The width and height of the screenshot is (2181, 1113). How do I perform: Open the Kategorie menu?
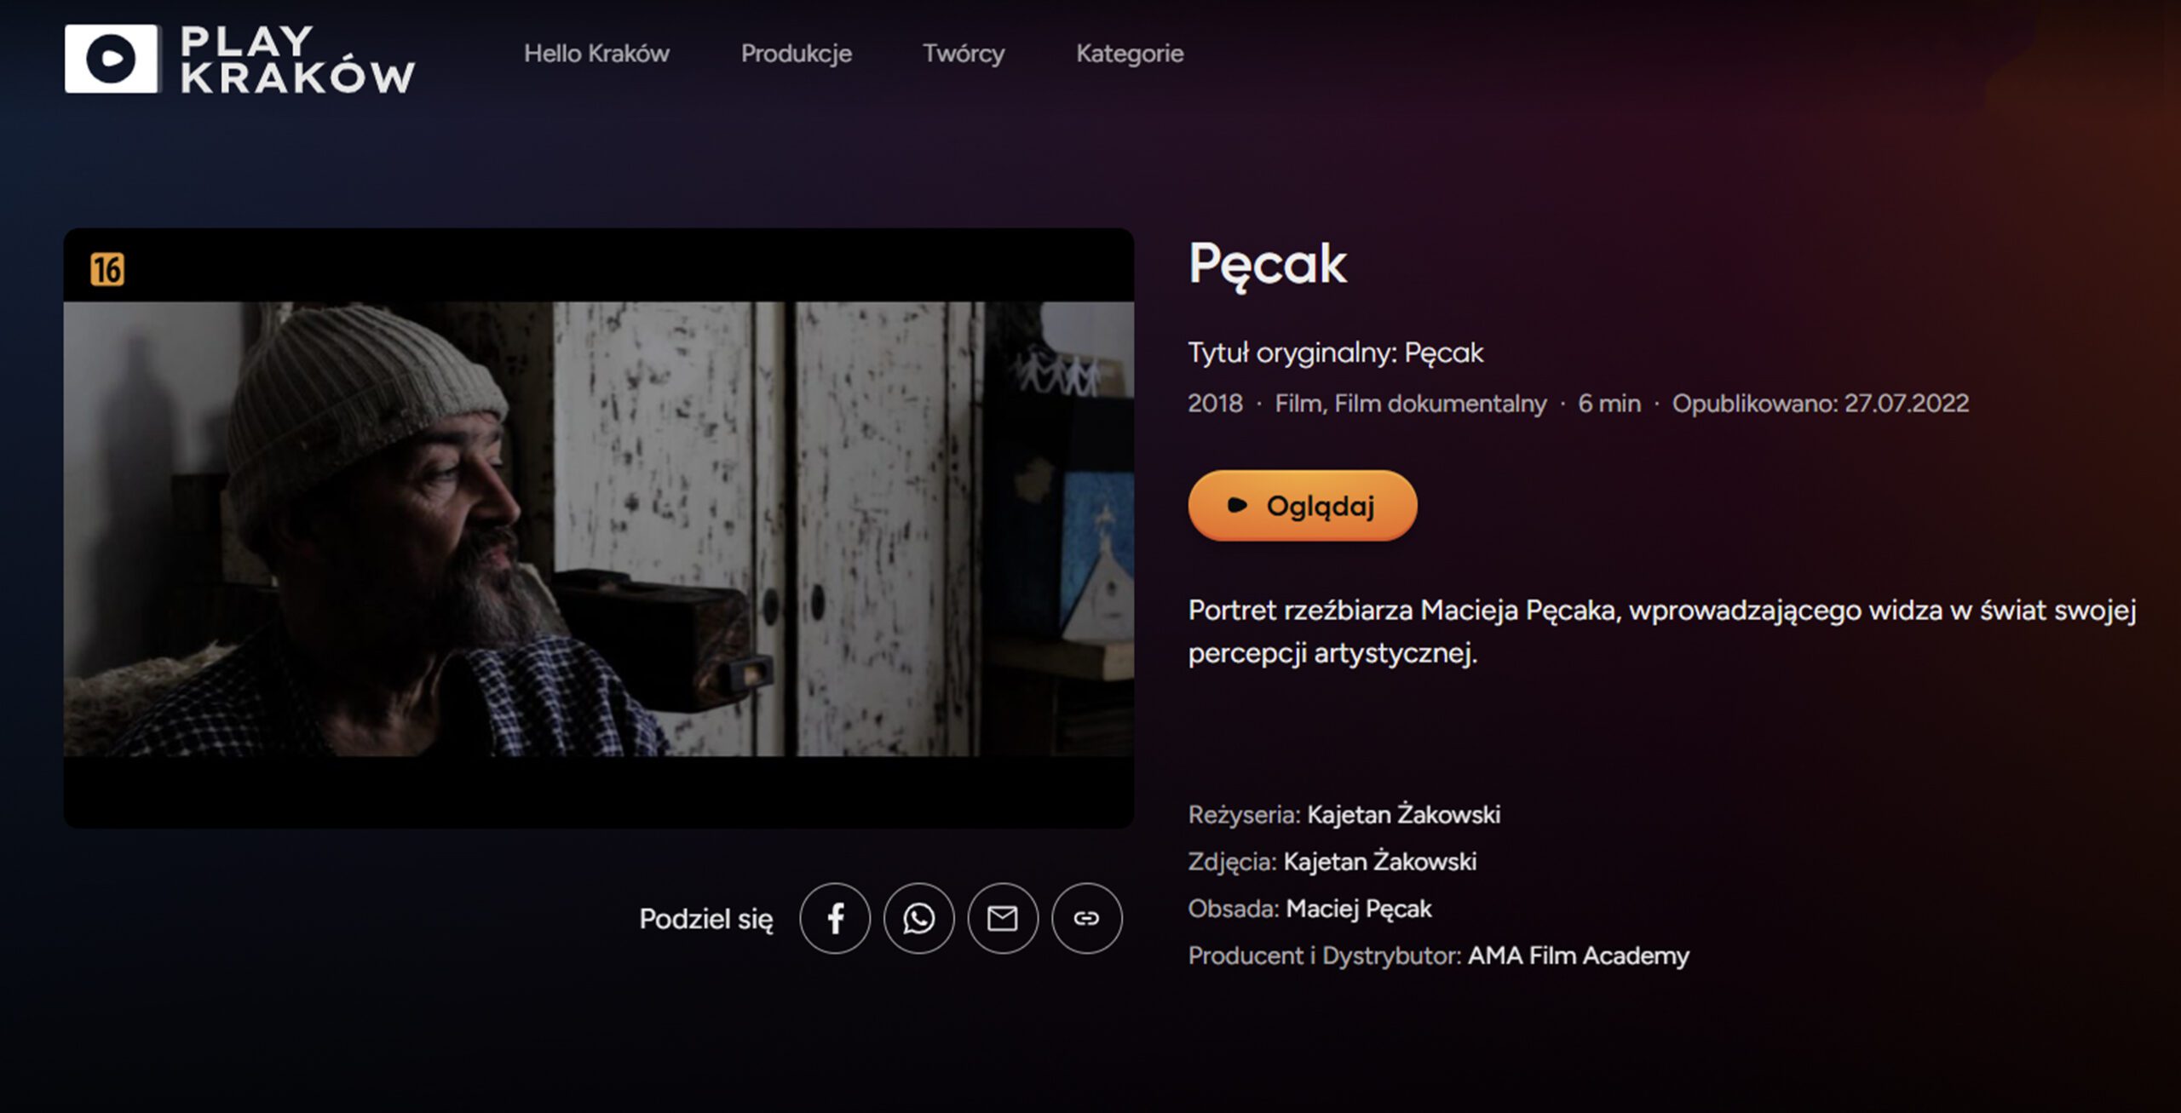coord(1130,54)
